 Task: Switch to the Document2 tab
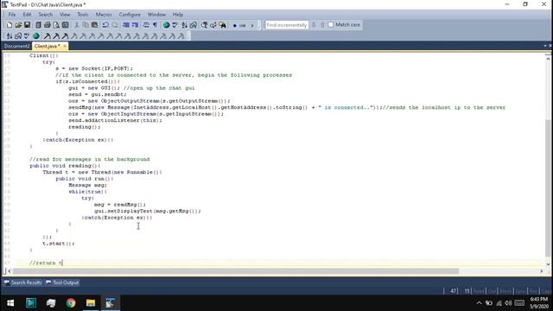tap(16, 46)
